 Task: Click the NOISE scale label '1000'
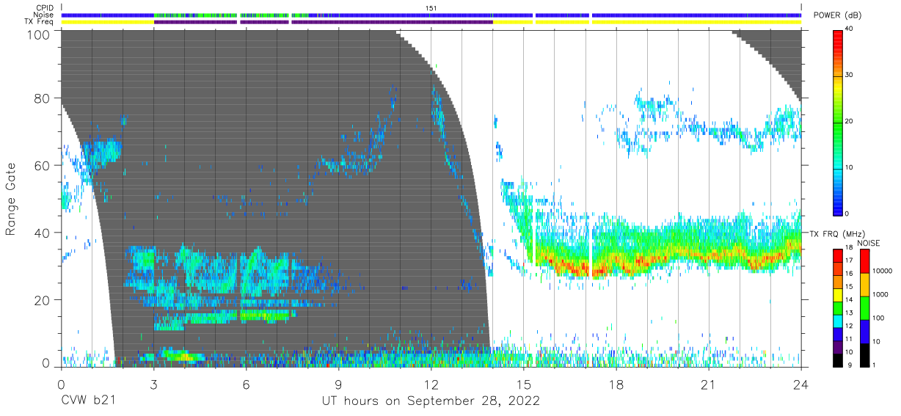coord(880,295)
